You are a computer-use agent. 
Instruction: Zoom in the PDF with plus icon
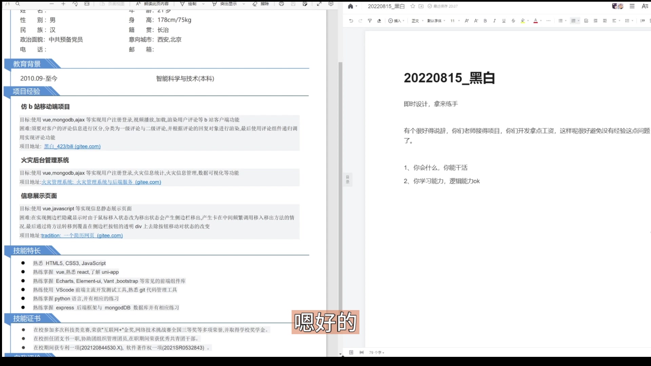click(63, 4)
